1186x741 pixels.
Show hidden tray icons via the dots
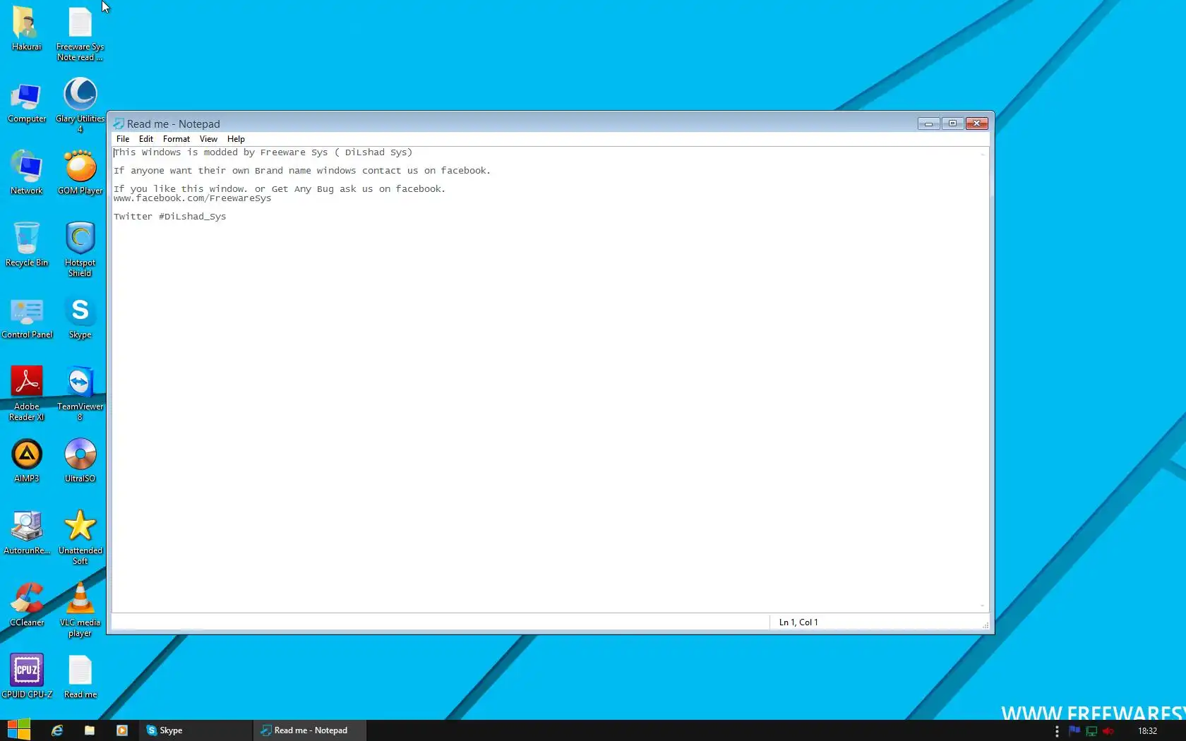click(1057, 731)
